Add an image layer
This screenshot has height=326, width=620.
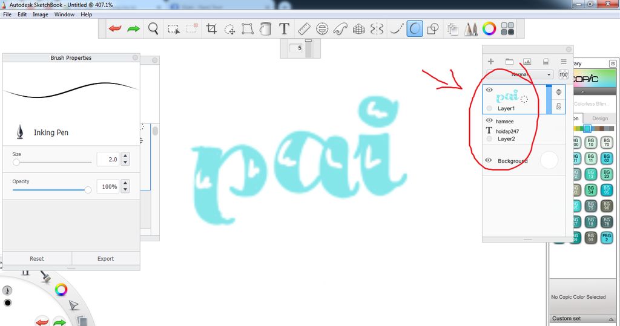tap(527, 62)
